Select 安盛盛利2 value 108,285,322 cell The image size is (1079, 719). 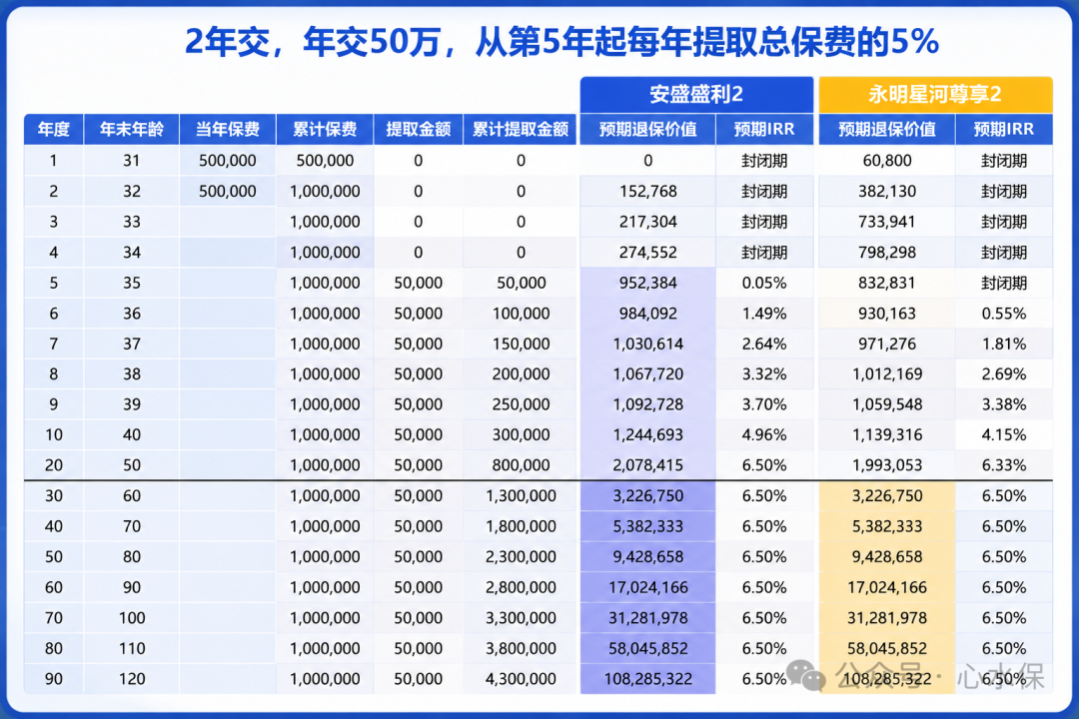(x=647, y=679)
